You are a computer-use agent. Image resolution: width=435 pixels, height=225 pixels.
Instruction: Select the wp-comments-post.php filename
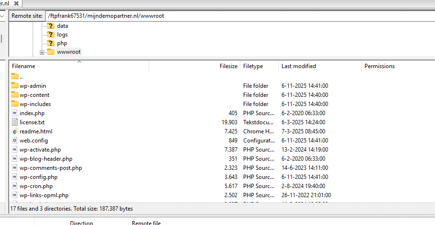point(51,168)
